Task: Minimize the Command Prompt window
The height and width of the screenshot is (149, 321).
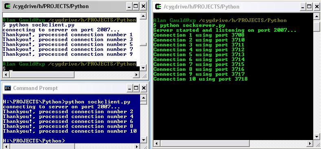Action: click(x=129, y=88)
